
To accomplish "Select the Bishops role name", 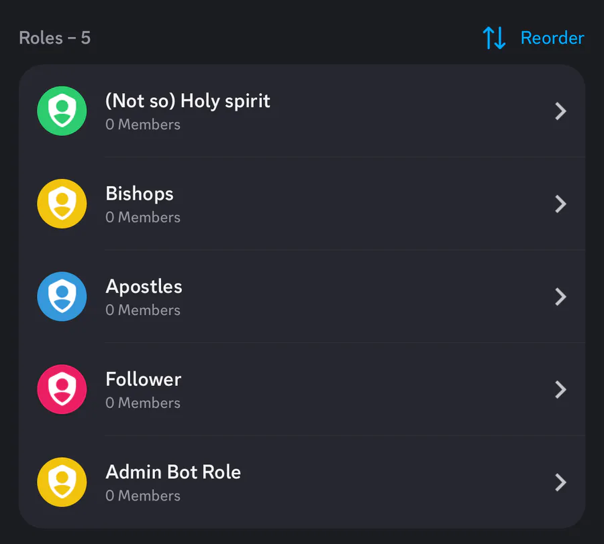I will (140, 194).
